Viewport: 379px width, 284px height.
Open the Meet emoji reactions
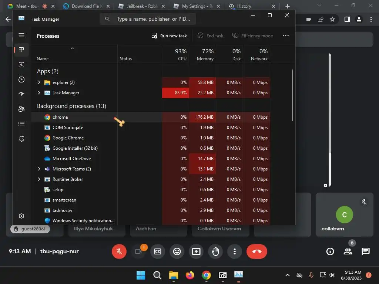coord(177,251)
